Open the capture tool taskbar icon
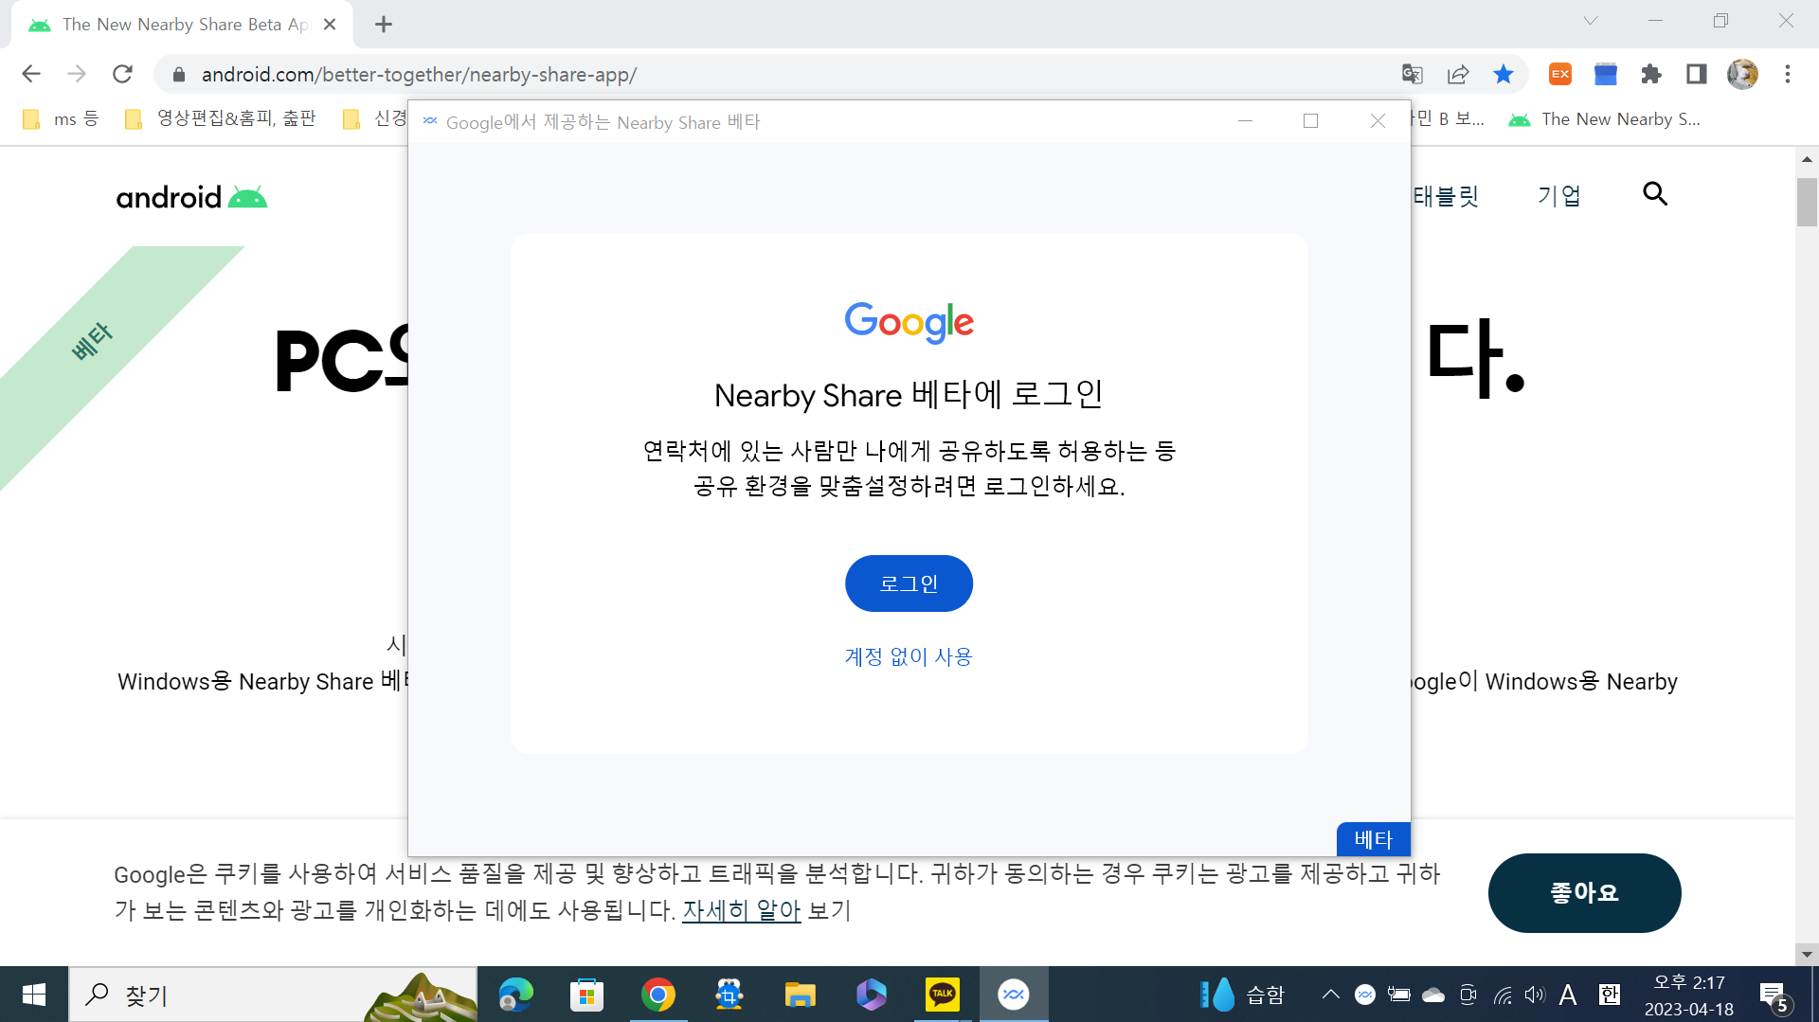The image size is (1819, 1022). pos(729,995)
